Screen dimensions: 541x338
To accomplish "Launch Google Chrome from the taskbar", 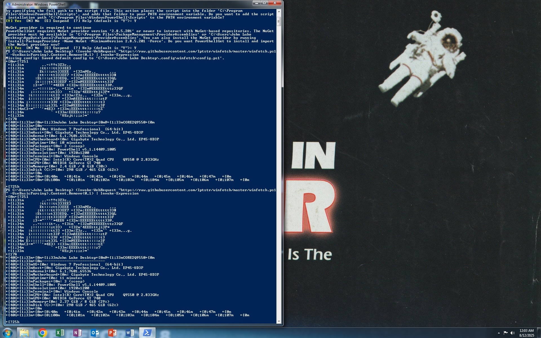I will [x=42, y=333].
